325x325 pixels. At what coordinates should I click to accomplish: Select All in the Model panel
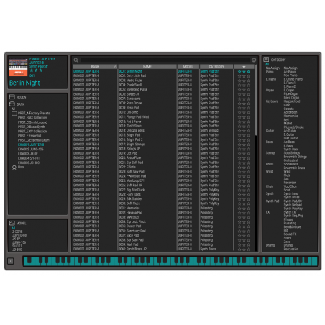[14, 228]
